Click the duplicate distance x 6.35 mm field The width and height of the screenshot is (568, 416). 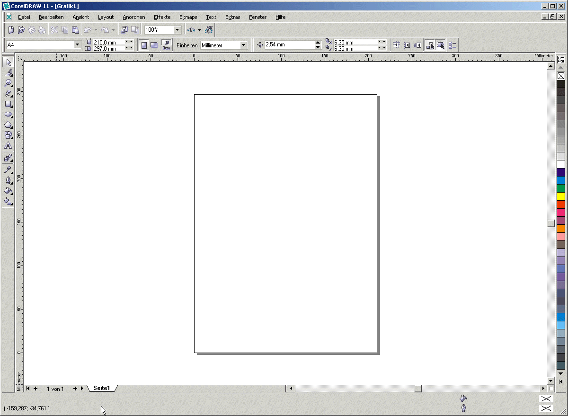pyautogui.click(x=355, y=42)
